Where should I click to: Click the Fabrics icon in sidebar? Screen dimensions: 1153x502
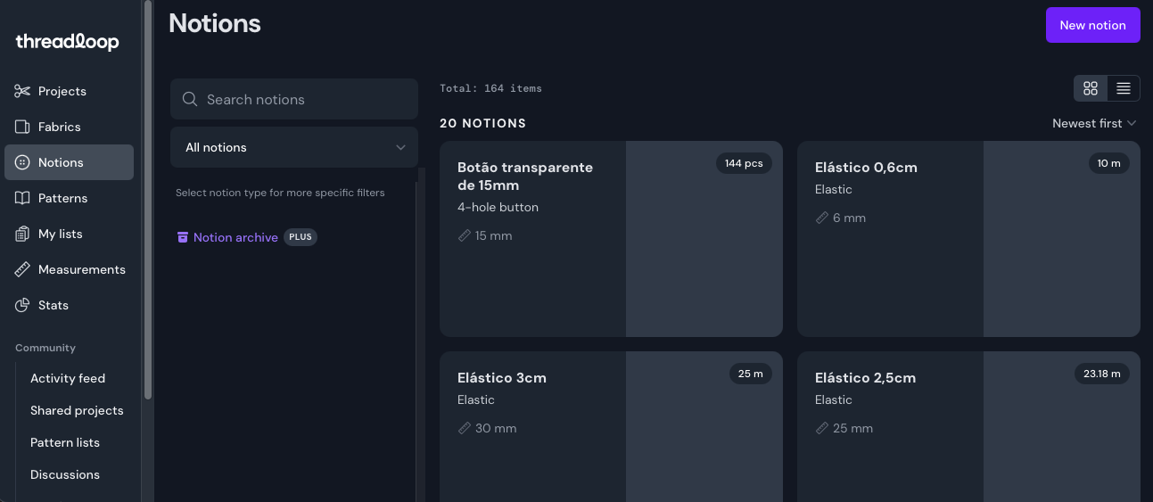[22, 127]
